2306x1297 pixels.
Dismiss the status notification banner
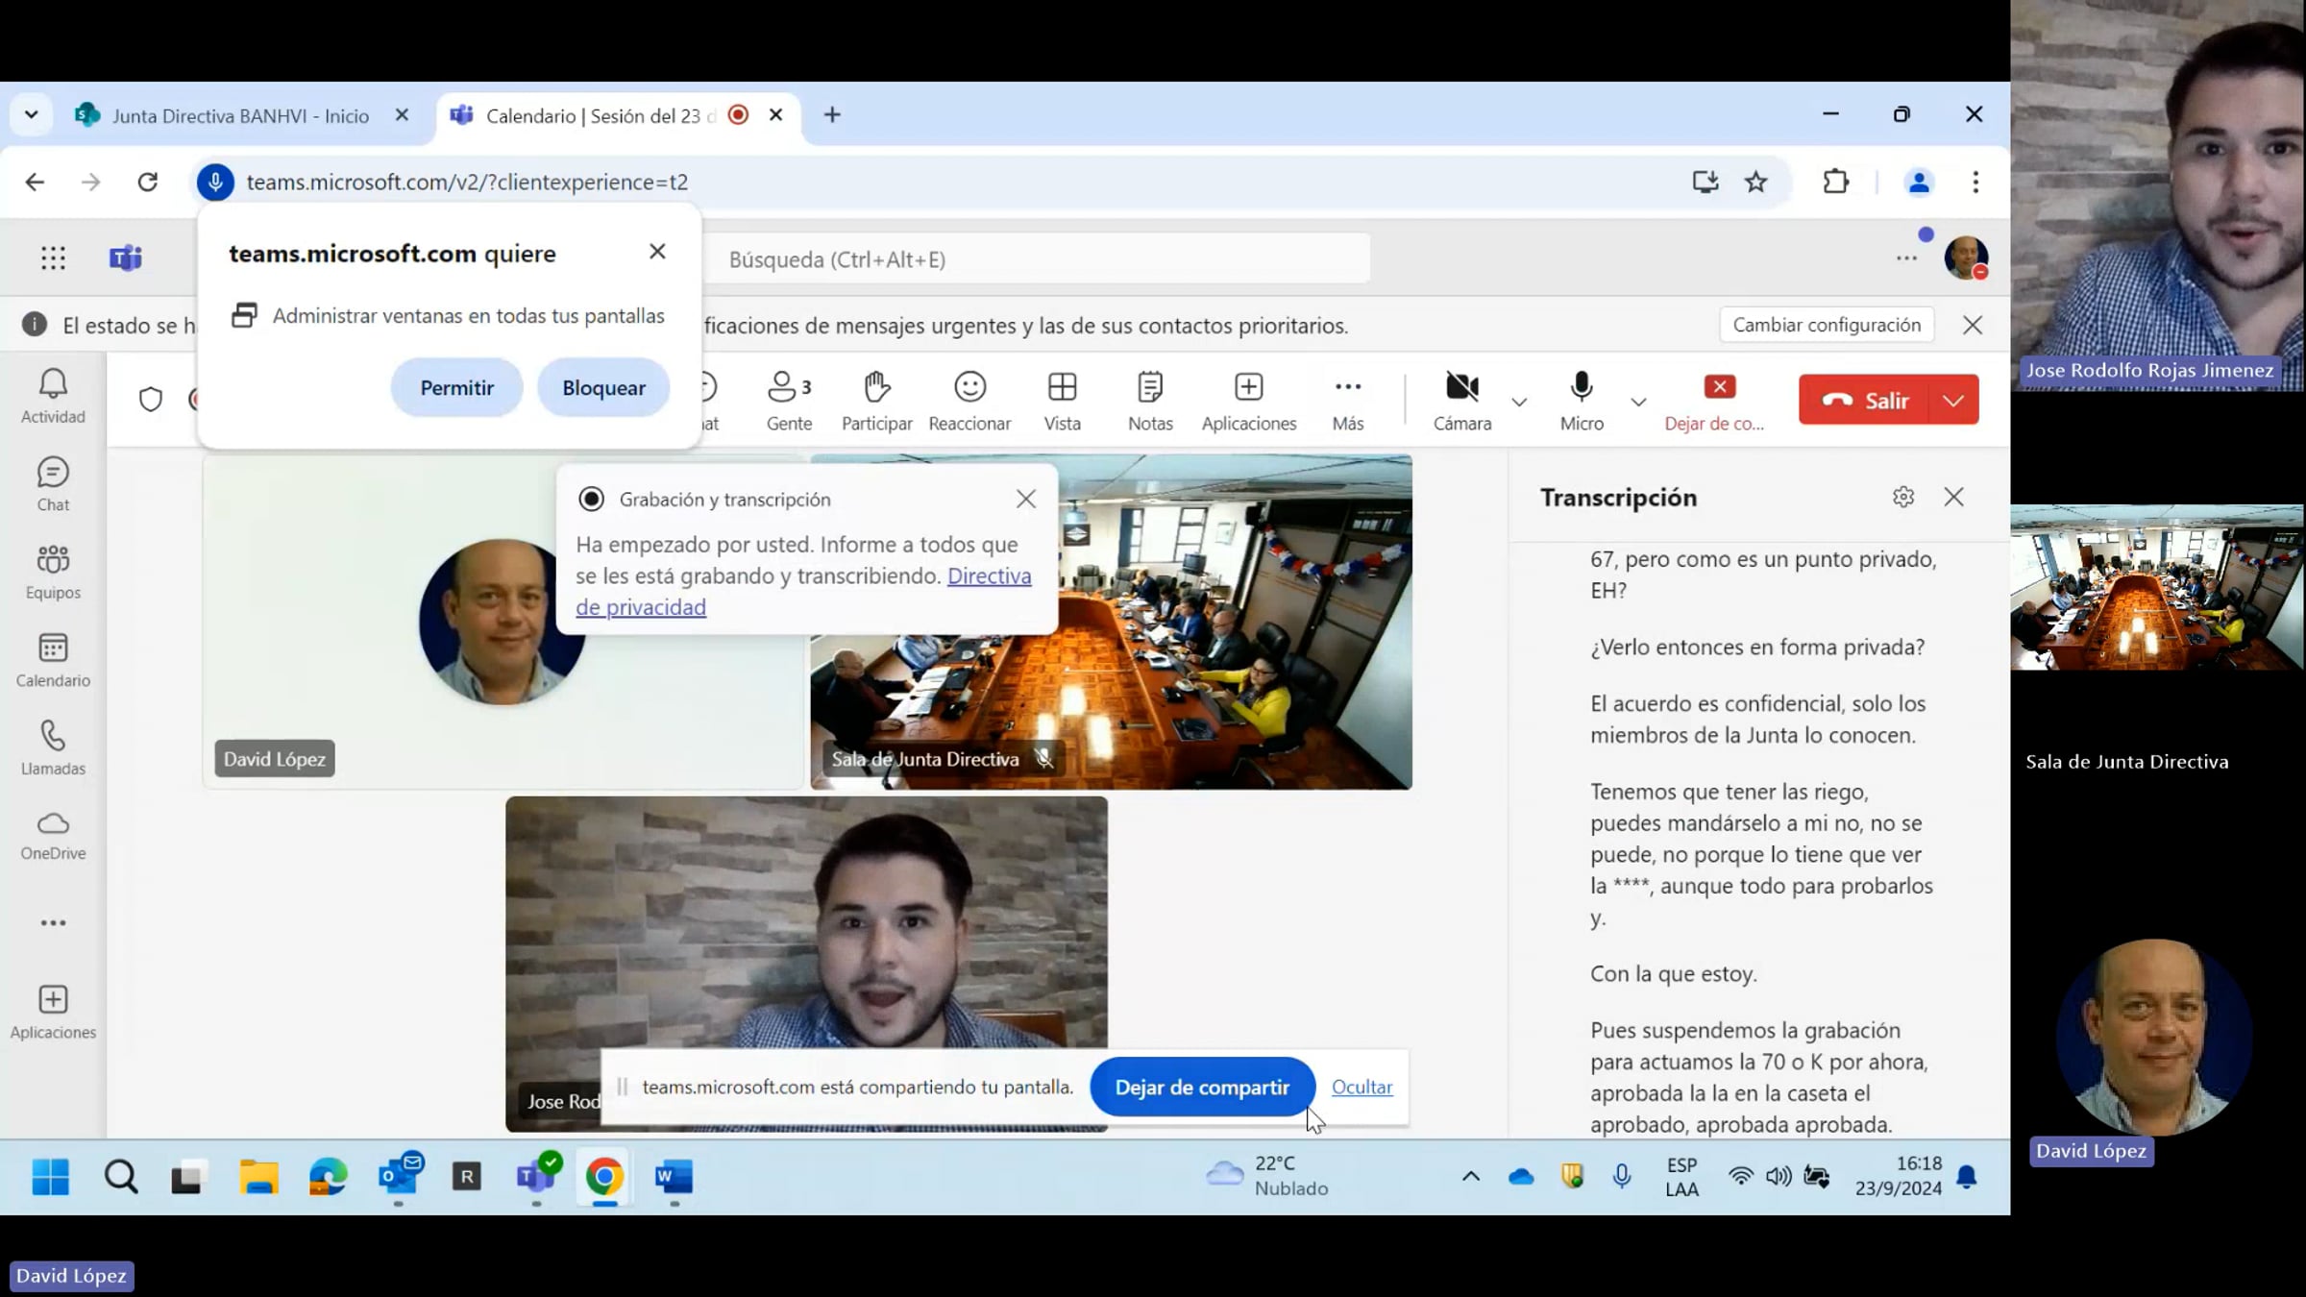[1973, 325]
